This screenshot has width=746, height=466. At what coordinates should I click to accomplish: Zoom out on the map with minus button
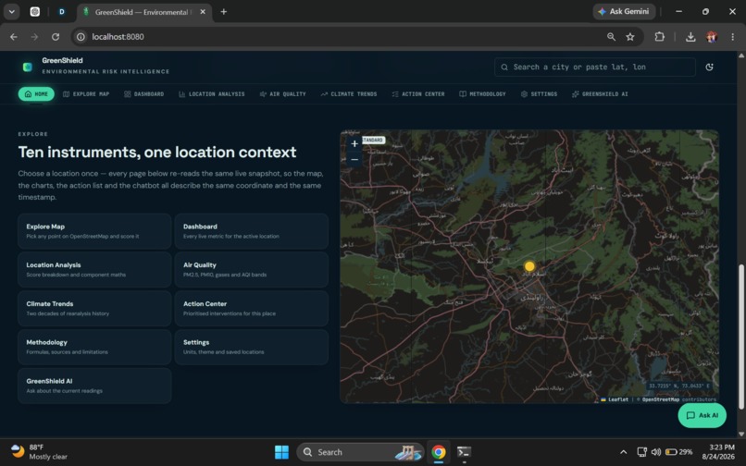[x=354, y=159]
